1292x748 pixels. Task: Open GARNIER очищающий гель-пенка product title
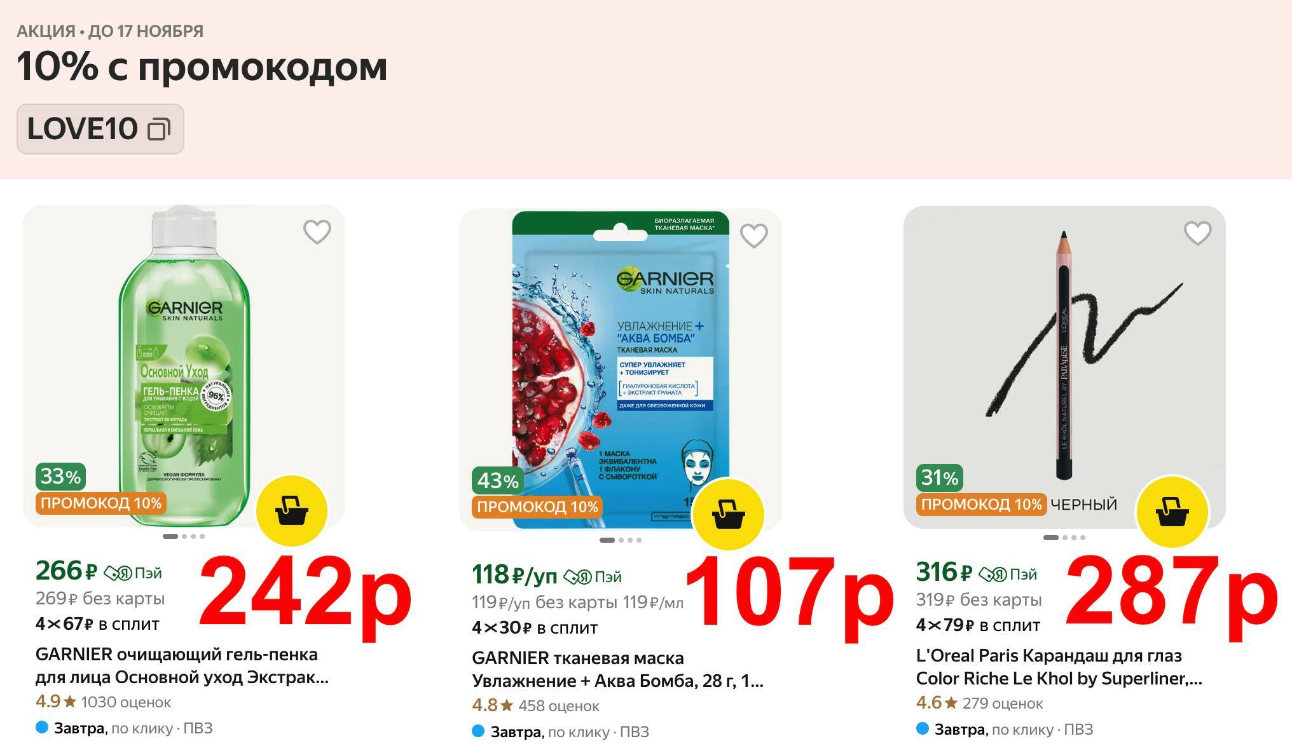pyautogui.click(x=182, y=665)
